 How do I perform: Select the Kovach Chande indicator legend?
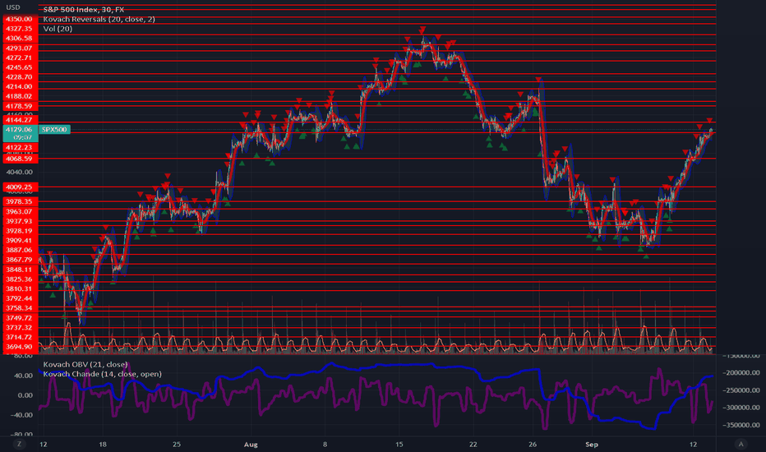coord(102,374)
